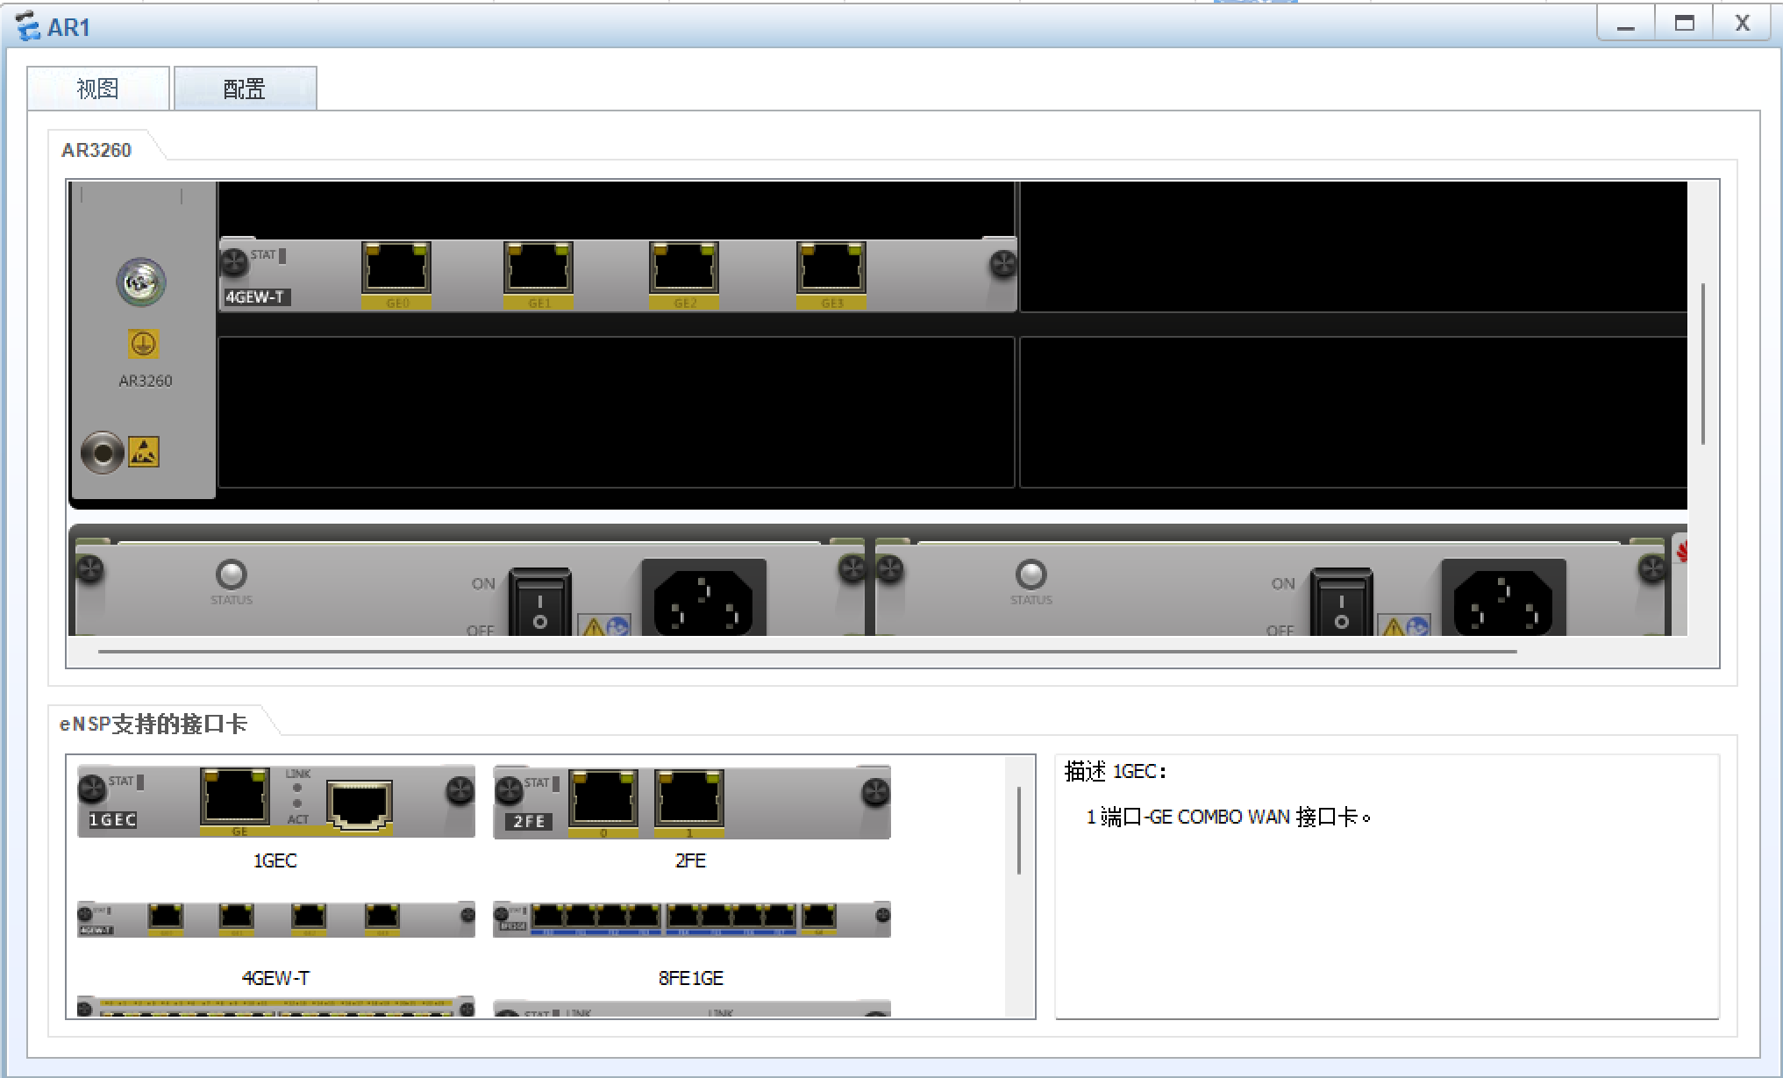Screen dimensions: 1783x1078
Task: Toggle the right power supply ON/OFF switch
Action: (x=1341, y=603)
